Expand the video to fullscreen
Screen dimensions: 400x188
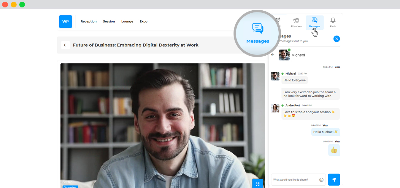pyautogui.click(x=258, y=184)
